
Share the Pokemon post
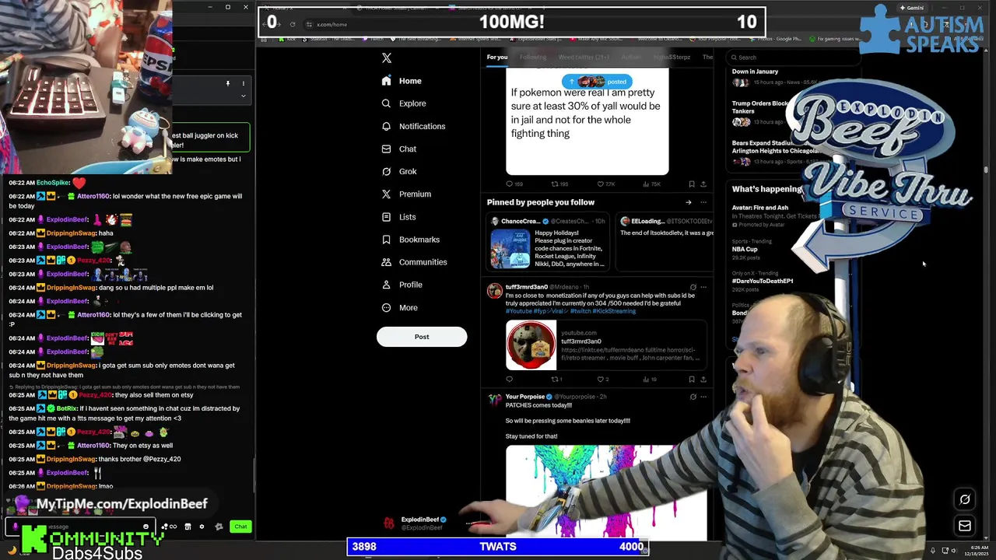tap(703, 184)
